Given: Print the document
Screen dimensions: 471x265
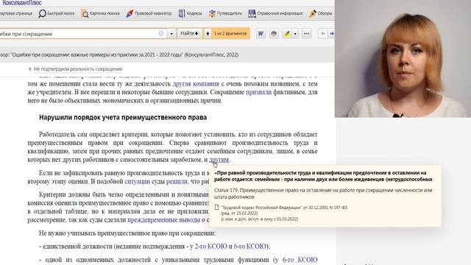Looking at the screenshot, I should click(x=274, y=34).
